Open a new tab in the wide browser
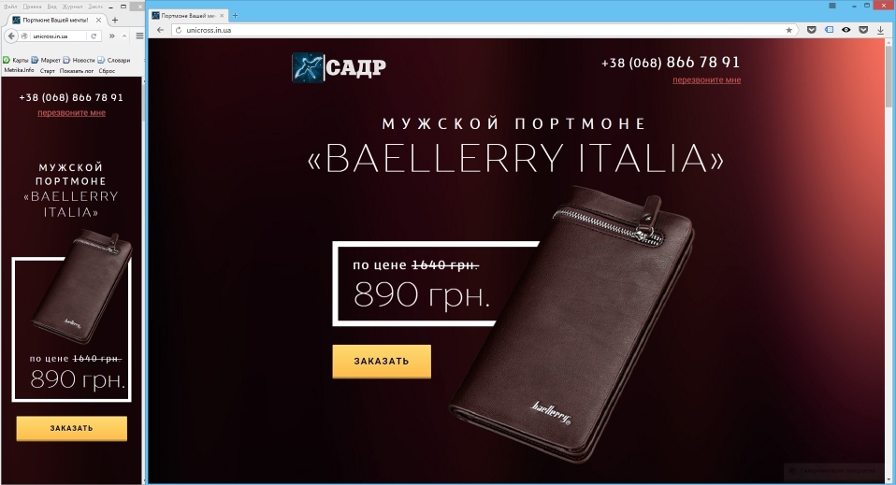The image size is (896, 485). click(235, 16)
